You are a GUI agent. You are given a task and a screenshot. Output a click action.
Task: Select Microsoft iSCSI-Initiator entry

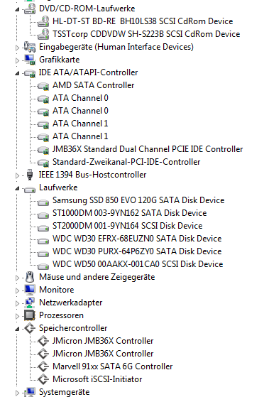tap(97, 379)
